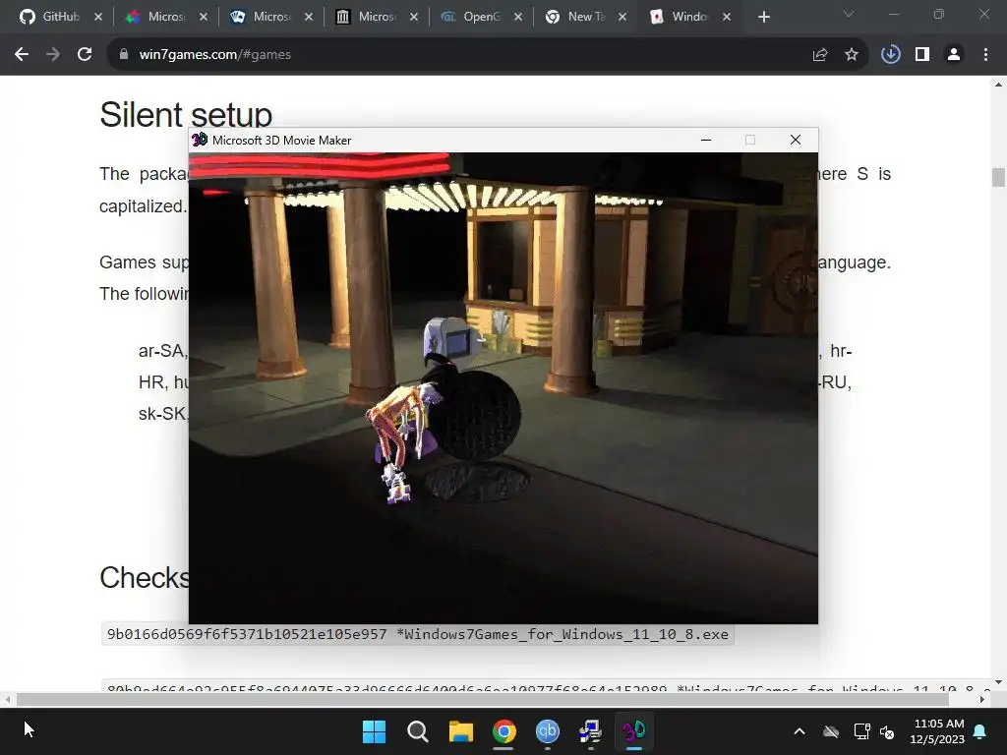Open Chrome three-dot menu

coord(985,55)
